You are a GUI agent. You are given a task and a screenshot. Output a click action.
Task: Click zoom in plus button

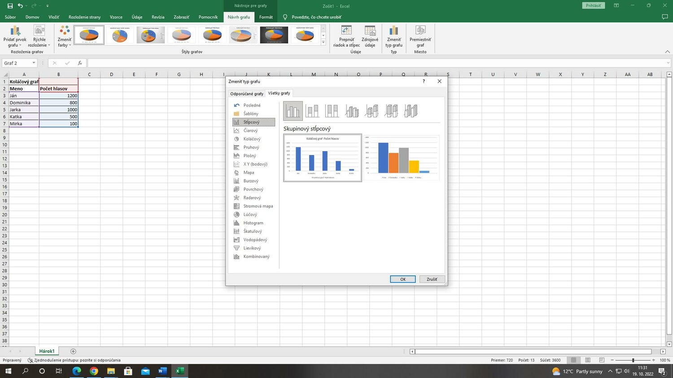coord(653,360)
